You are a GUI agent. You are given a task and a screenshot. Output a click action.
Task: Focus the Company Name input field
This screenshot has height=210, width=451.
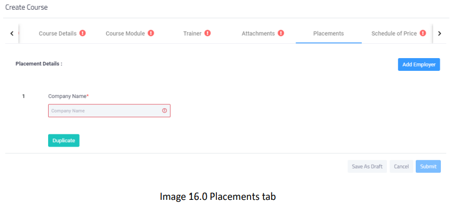tap(109, 110)
